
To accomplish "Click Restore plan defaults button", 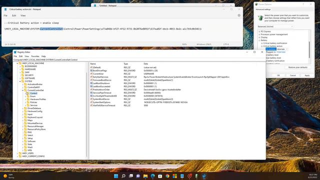I will click(x=298, y=67).
